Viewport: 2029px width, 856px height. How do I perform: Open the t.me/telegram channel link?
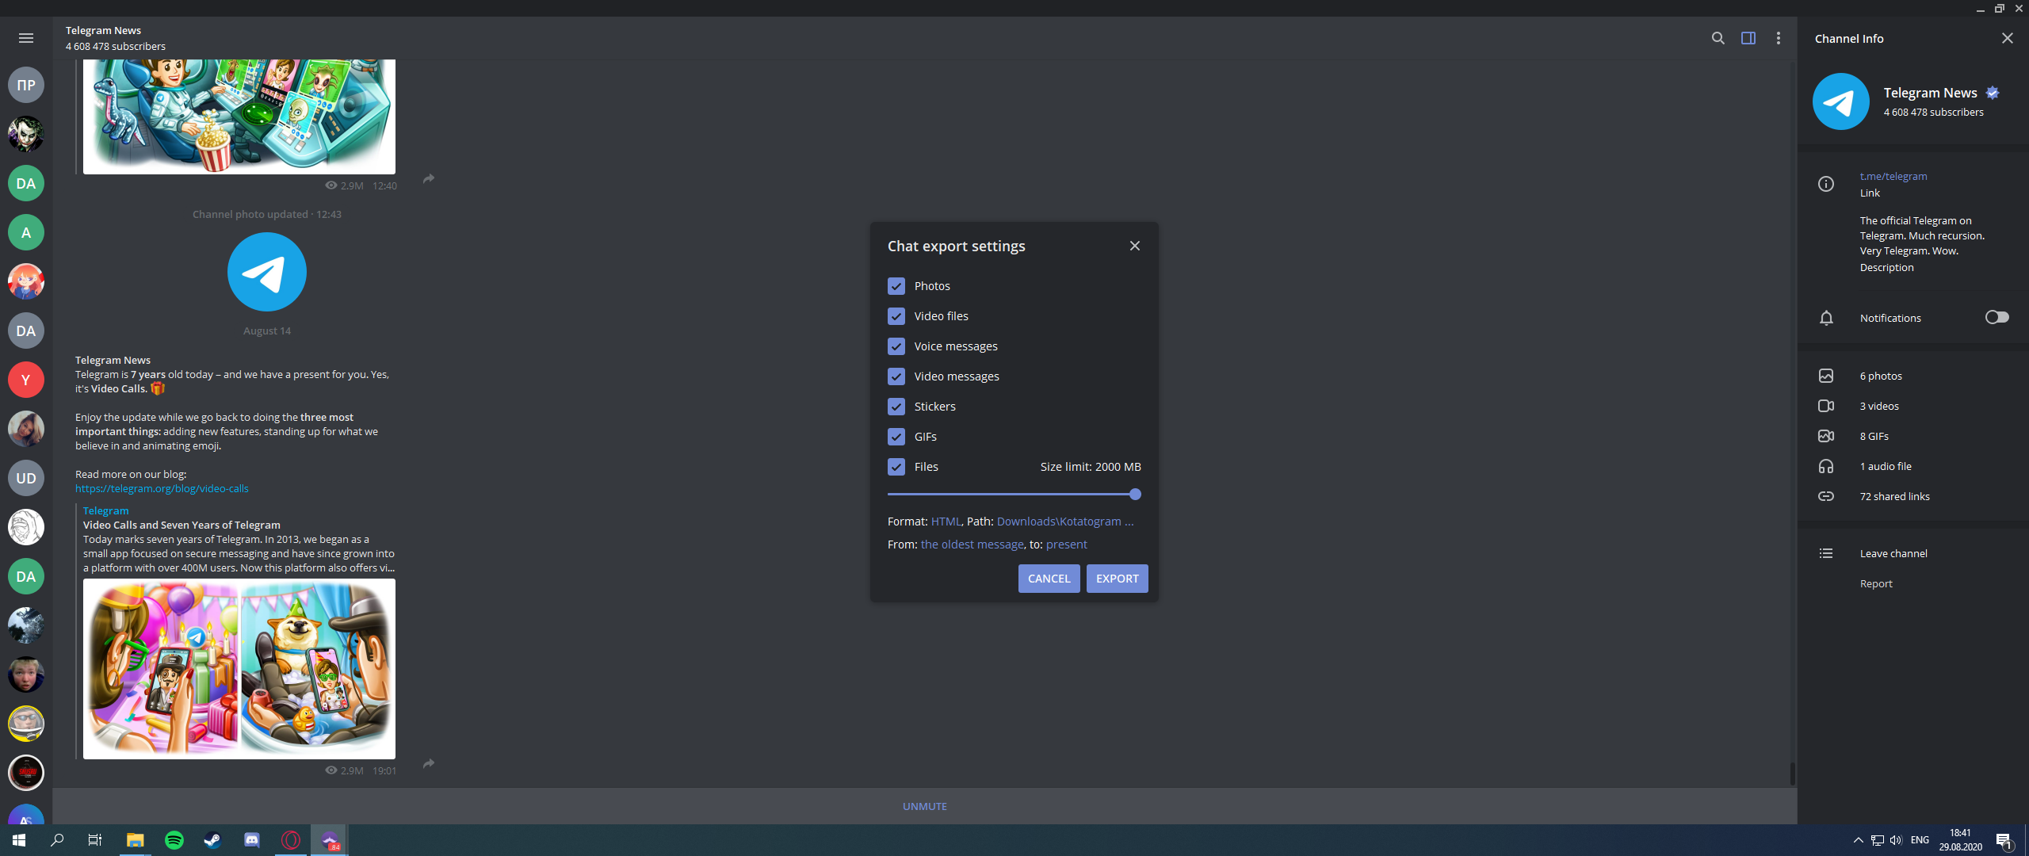(1893, 176)
